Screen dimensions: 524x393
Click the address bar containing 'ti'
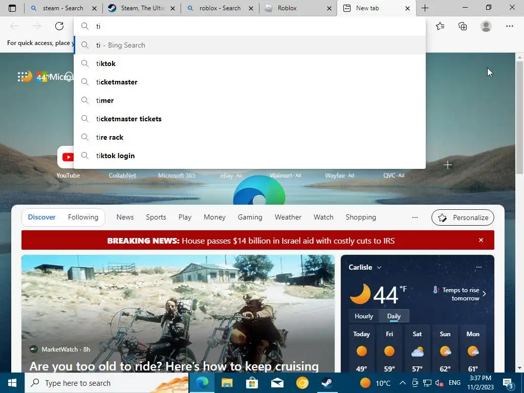(x=250, y=26)
